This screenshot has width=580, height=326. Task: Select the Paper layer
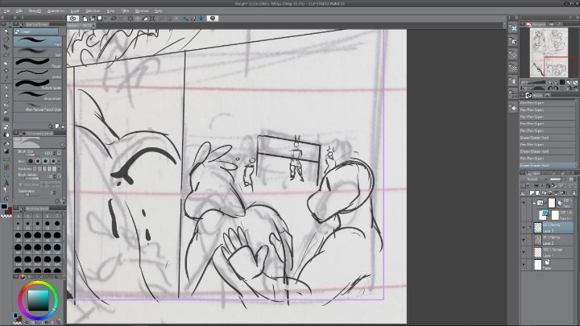(553, 265)
